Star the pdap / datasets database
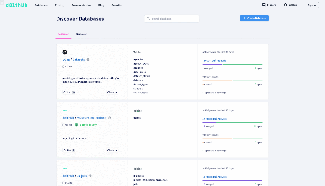Viewport: 325px width, 186px height. (69, 92)
